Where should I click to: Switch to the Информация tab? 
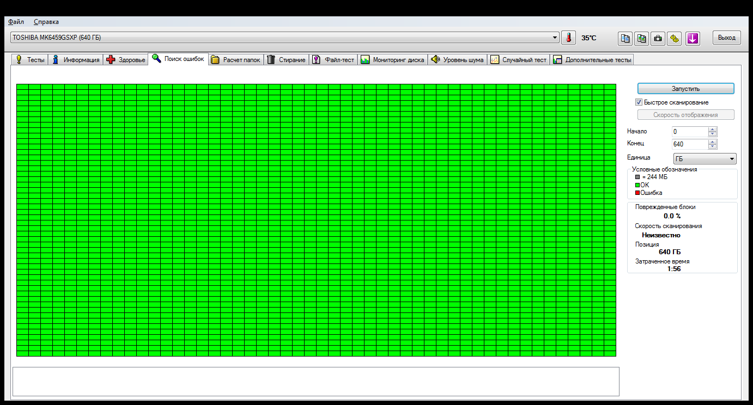pyautogui.click(x=76, y=60)
